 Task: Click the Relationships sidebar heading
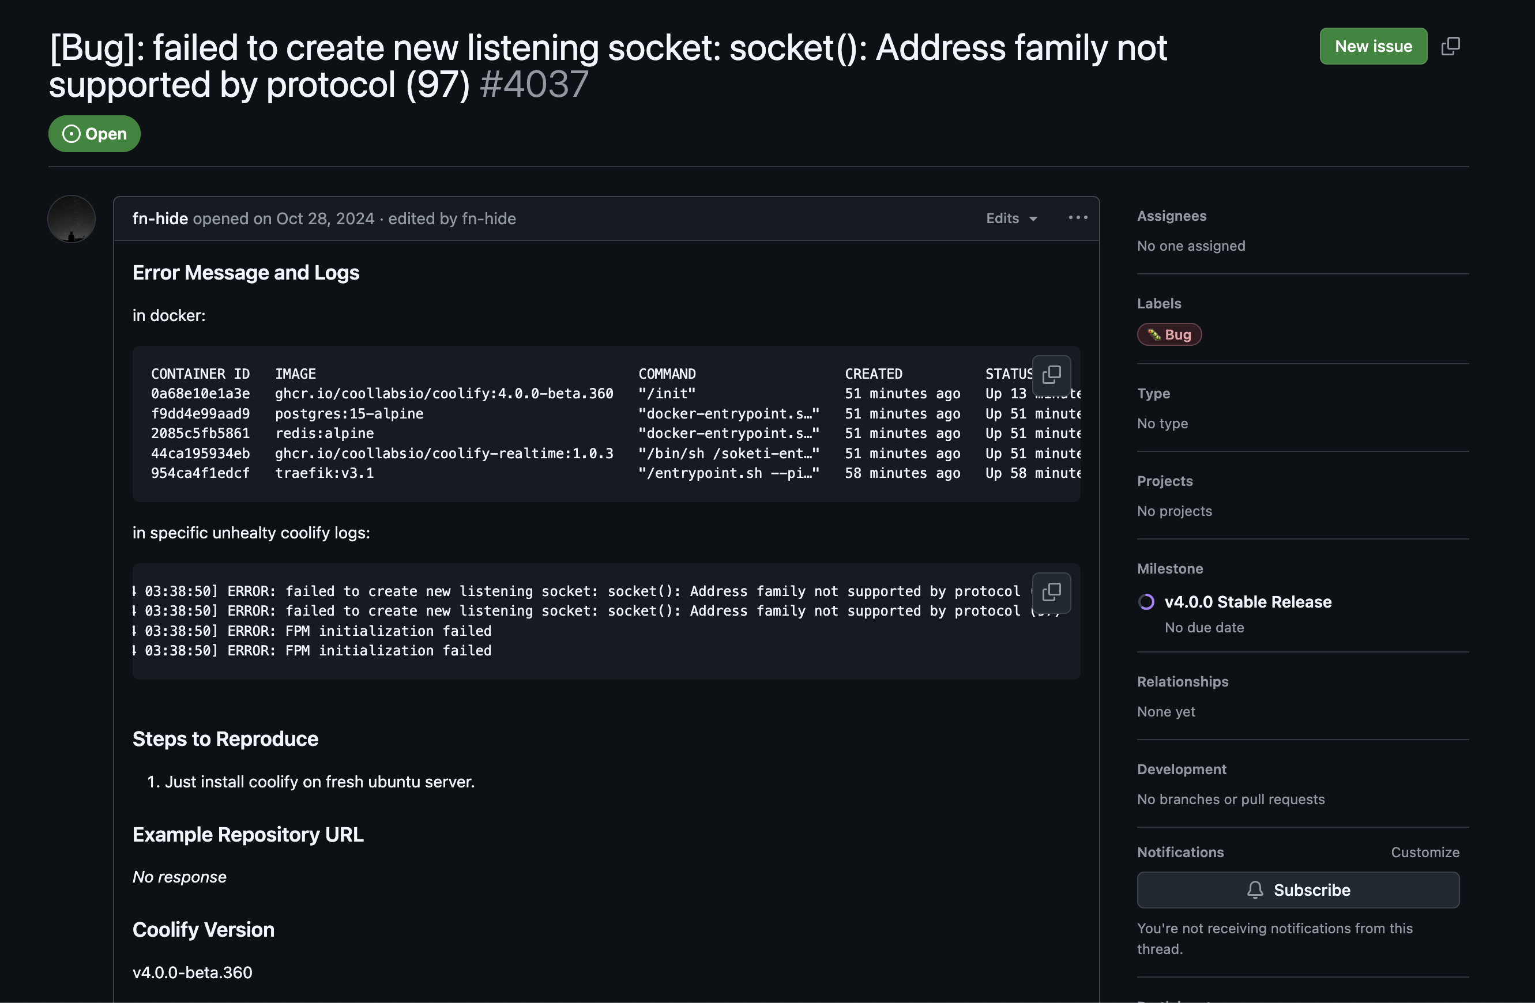[x=1182, y=681]
